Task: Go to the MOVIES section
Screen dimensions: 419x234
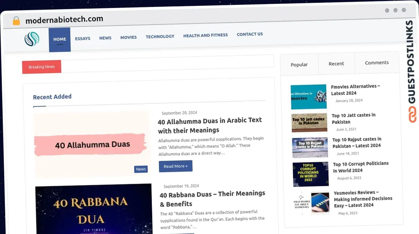Action: [128, 37]
